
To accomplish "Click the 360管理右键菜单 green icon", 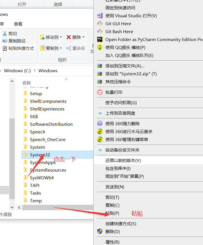I will coord(100,139).
